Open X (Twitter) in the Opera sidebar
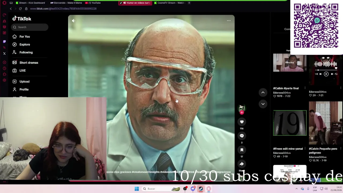343x193 pixels. [x=4, y=54]
